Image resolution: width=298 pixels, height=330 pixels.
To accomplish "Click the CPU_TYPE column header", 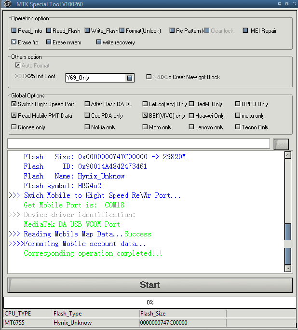I will point(28,314).
